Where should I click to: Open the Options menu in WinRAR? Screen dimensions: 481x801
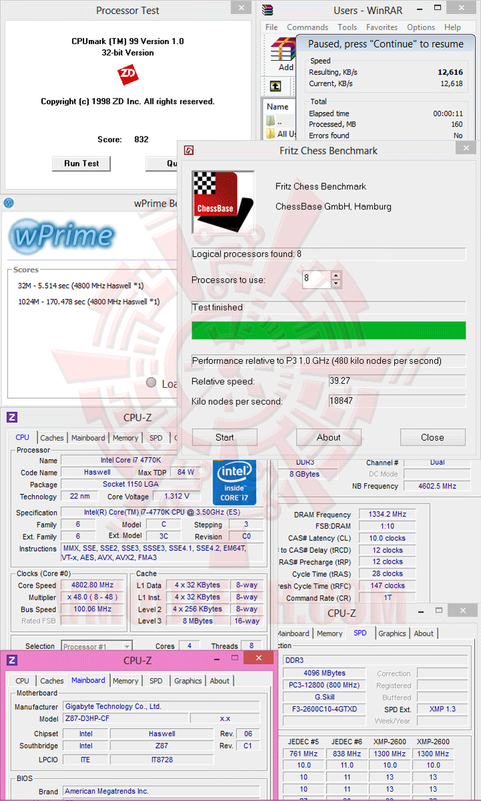coord(421,27)
